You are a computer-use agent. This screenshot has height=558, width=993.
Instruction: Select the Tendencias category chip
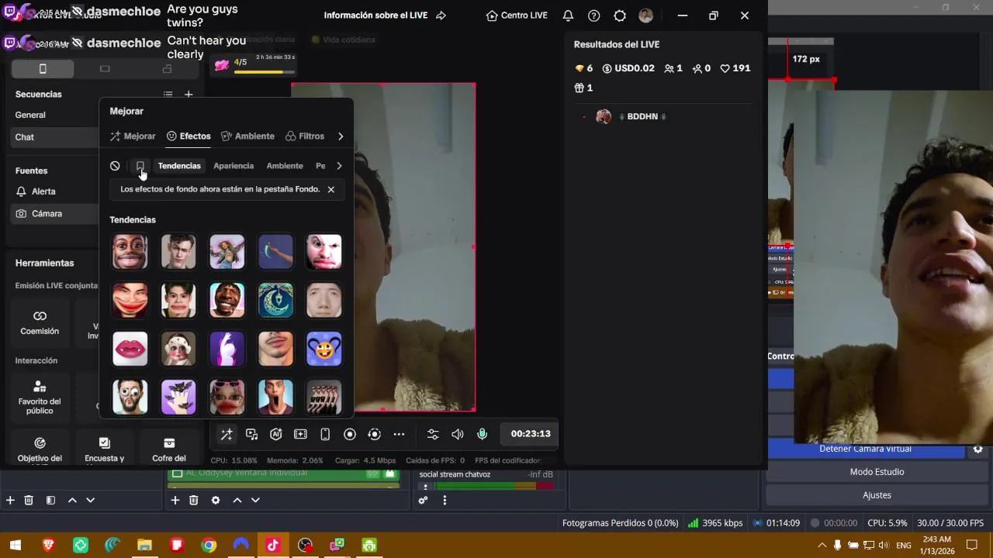pos(179,166)
